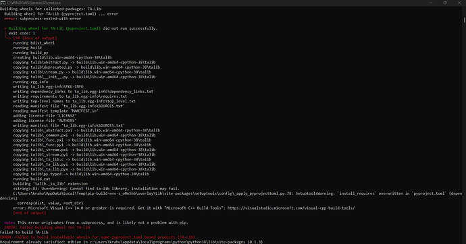Click red 'ERROR: Failed building wheel for TA-Lib'
466x244 pixels.
point(47,228)
